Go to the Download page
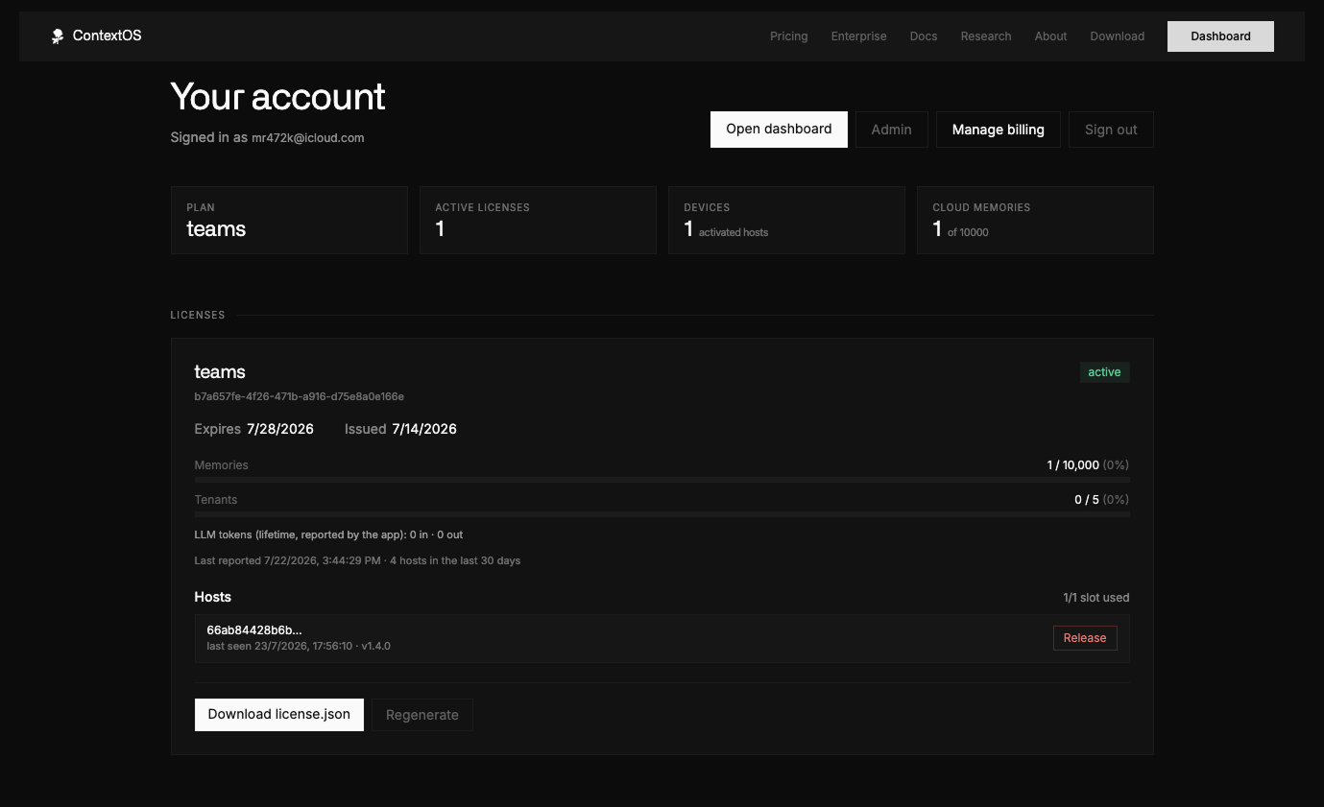The width and height of the screenshot is (1324, 807). pos(1117,36)
